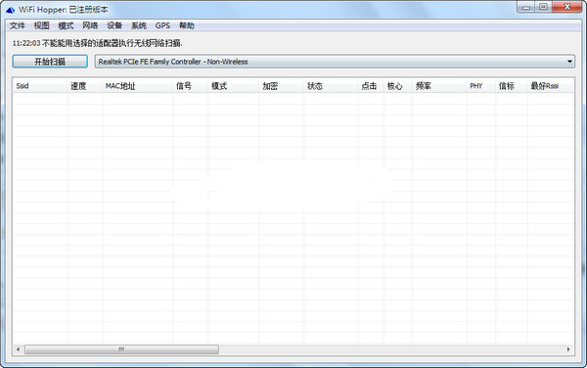Sort by the 模式 column header

point(233,86)
